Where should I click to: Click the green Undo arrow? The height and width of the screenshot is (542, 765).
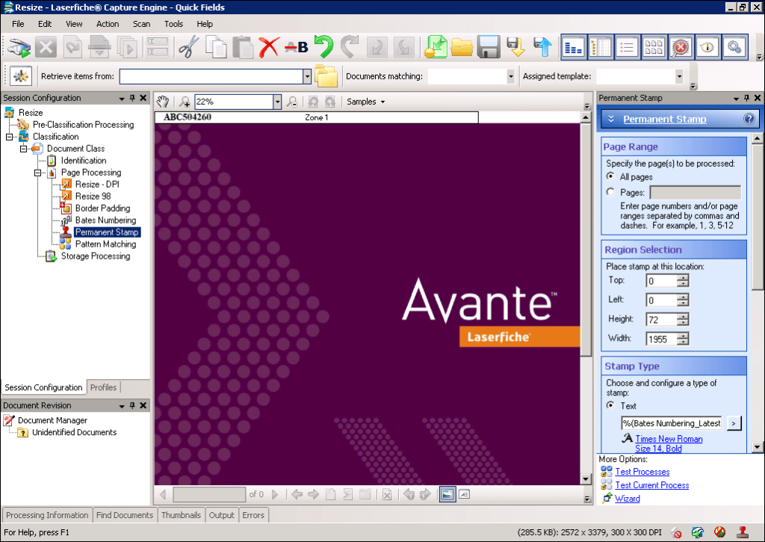tap(323, 47)
